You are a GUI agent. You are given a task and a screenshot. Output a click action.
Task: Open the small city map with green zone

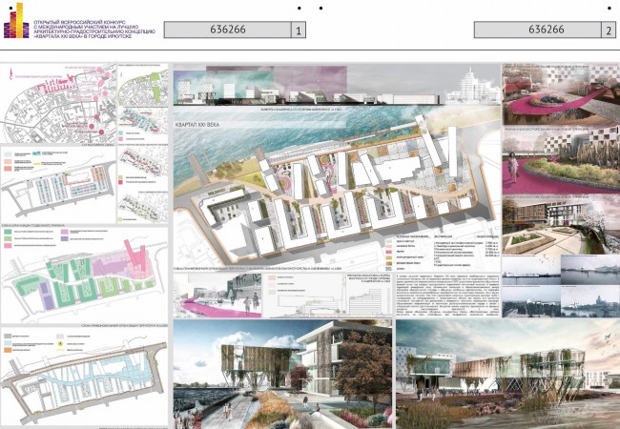click(x=143, y=86)
